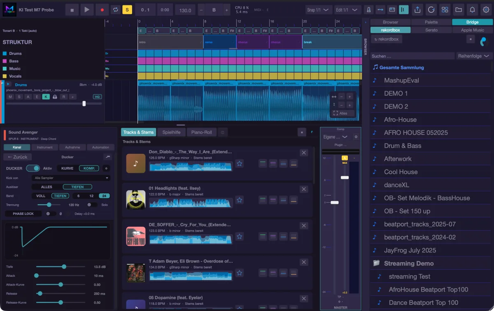Collapse the Streaming Demo folder
This screenshot has width=494, height=311.
[376, 263]
